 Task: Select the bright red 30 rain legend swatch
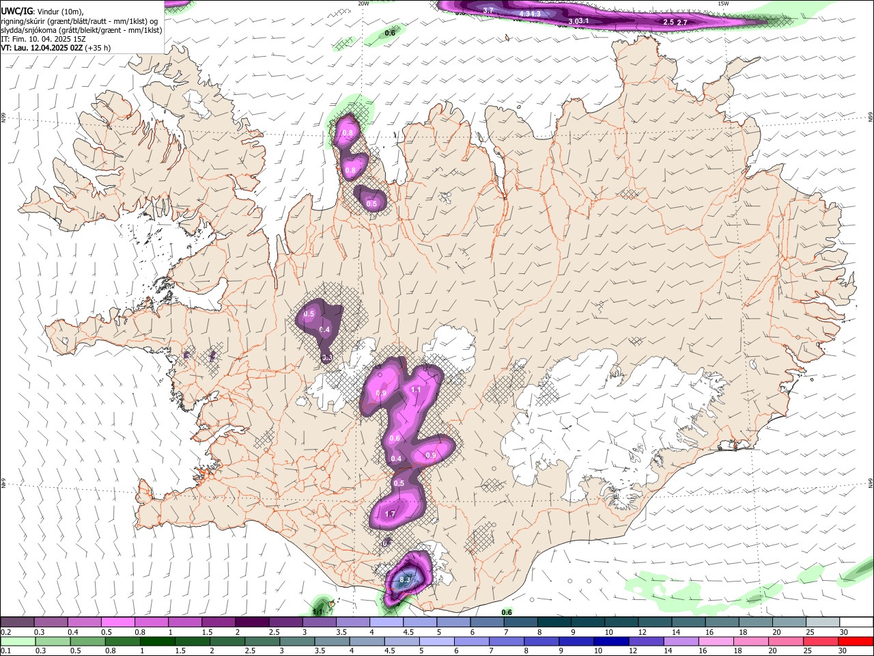[856, 642]
